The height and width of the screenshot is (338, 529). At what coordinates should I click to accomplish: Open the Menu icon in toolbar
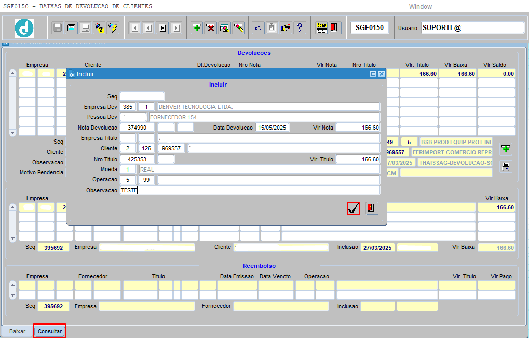point(321,27)
